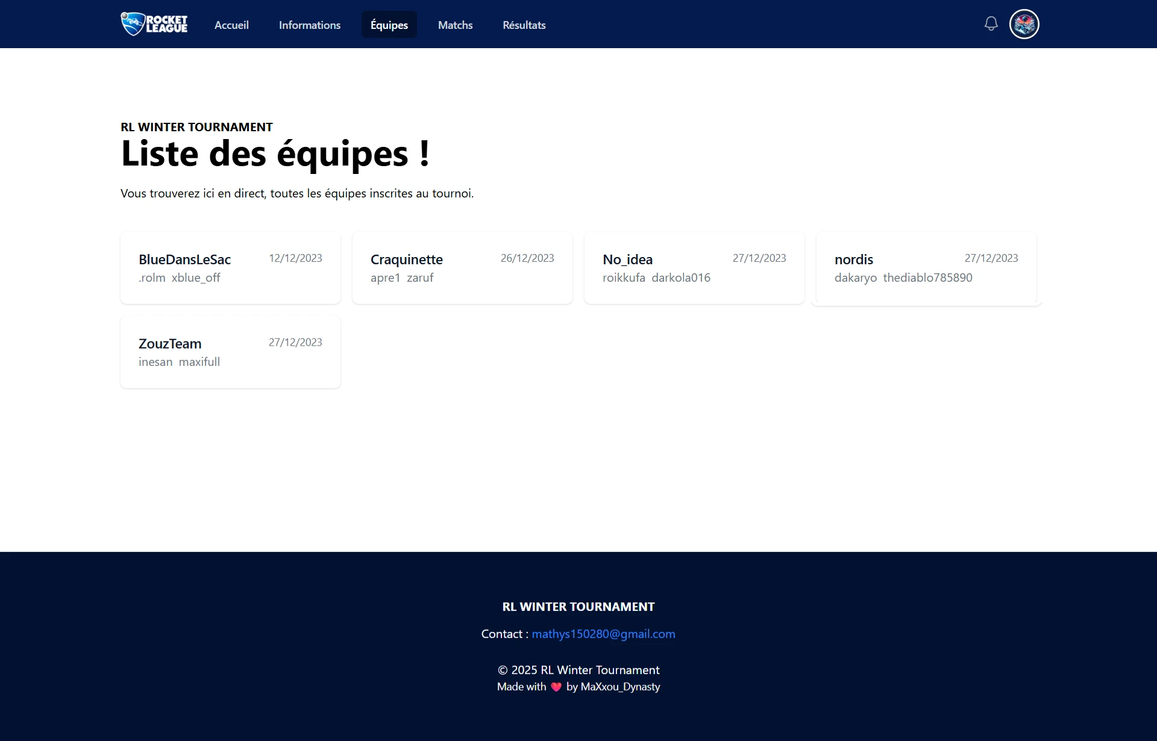Open the Résultats page
The image size is (1157, 741).
point(524,25)
